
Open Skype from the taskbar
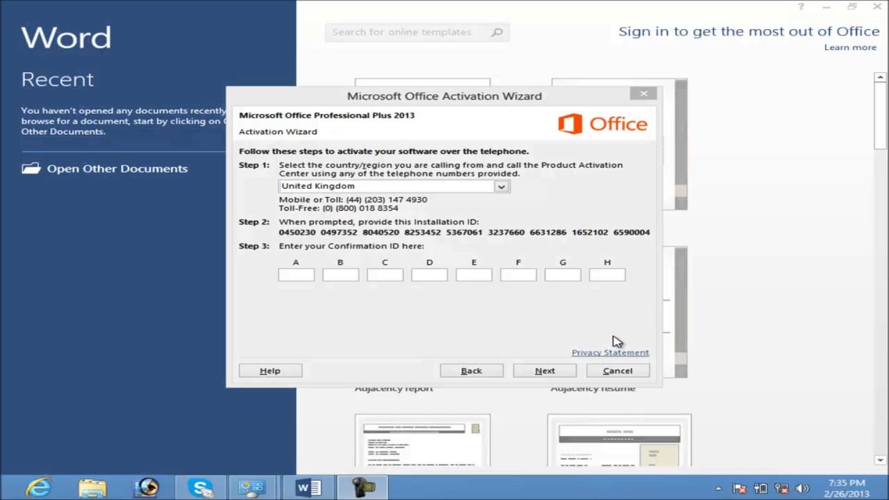click(x=201, y=487)
